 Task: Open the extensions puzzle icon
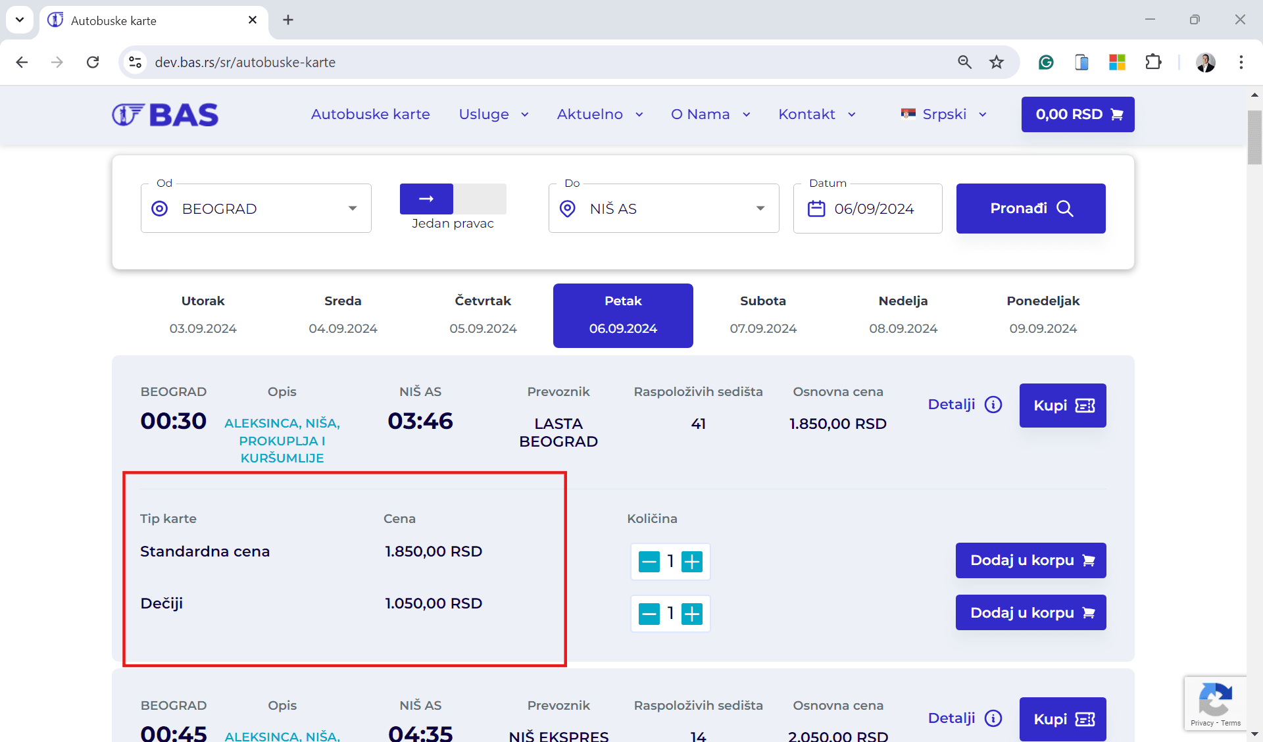(1153, 62)
